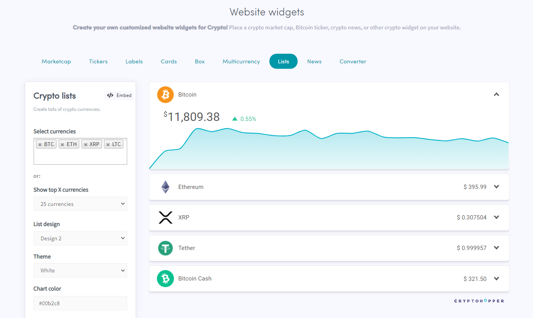Open the Show top X currencies dropdown

80,204
